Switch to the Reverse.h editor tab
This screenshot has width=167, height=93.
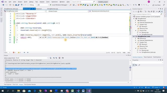[x=39, y=9]
